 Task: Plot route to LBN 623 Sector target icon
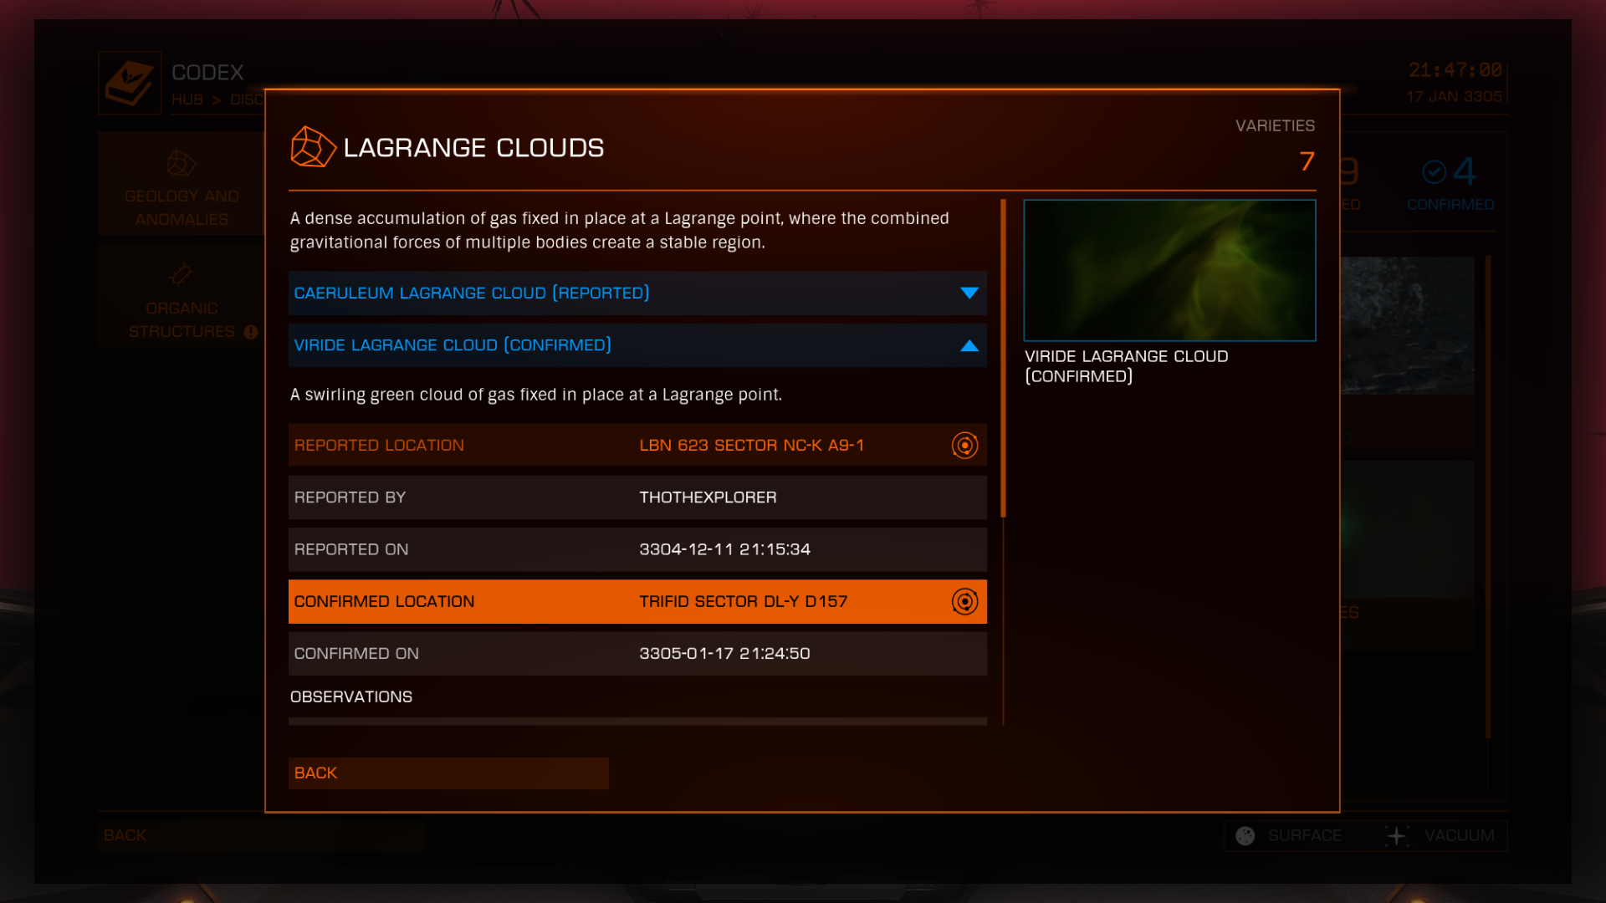[x=964, y=446]
